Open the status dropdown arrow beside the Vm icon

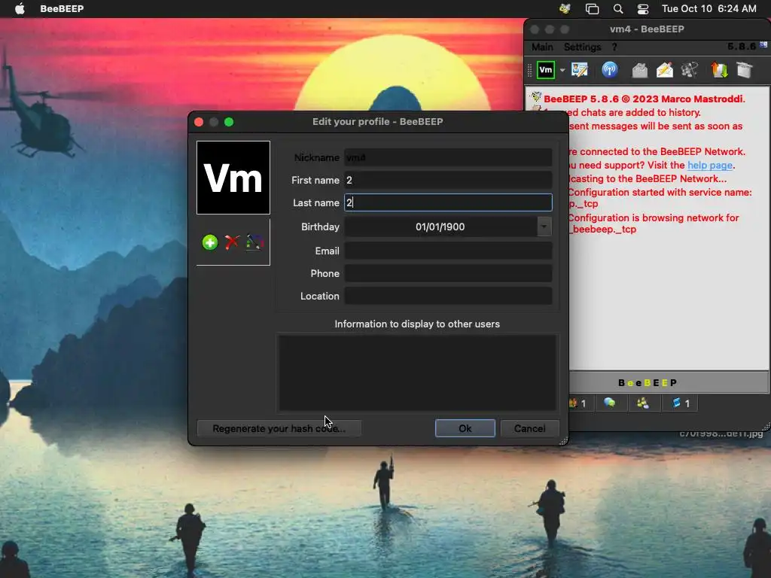click(x=562, y=70)
